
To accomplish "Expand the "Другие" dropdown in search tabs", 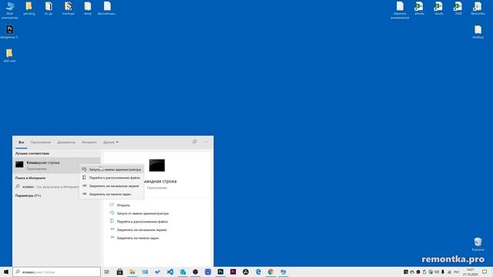I will point(111,142).
